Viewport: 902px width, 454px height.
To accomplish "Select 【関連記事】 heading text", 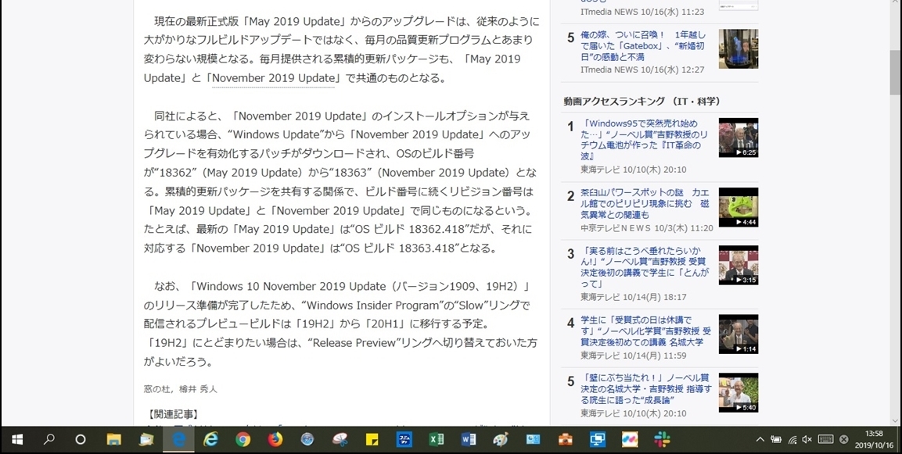I will pyautogui.click(x=173, y=414).
